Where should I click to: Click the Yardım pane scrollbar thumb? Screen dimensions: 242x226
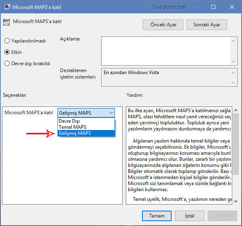pos(236,144)
